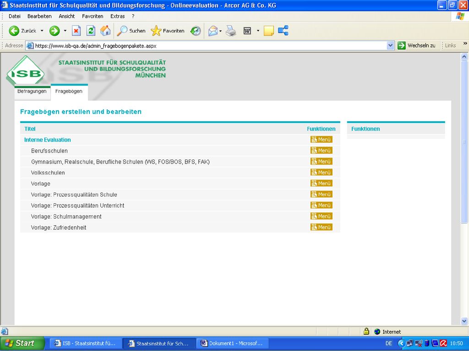The height and width of the screenshot is (351, 469).
Task: Switch to ISB - Staatsinstitut taskbar window
Action: tap(86, 344)
